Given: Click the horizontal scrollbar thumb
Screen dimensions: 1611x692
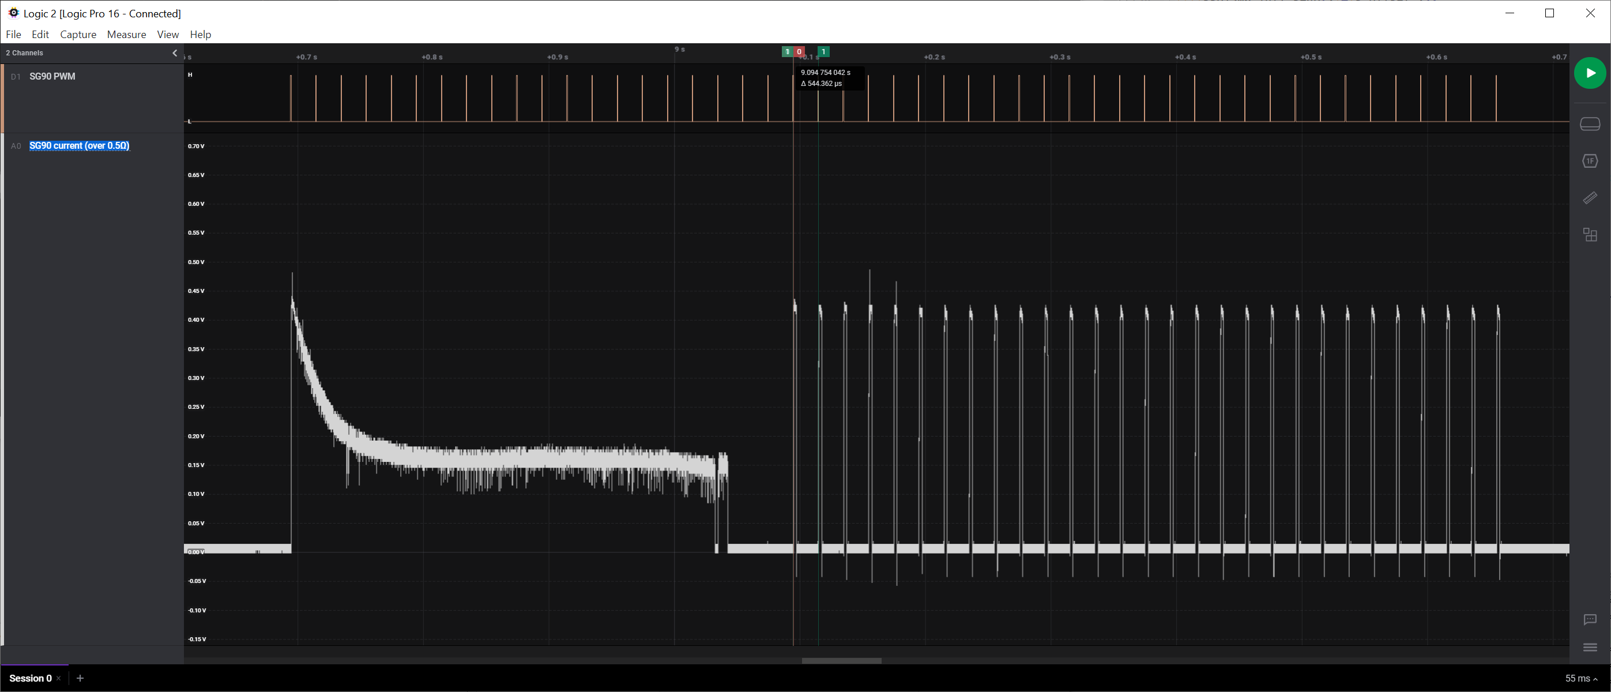Looking at the screenshot, I should 841,661.
